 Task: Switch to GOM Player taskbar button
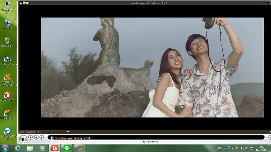tap(55, 148)
